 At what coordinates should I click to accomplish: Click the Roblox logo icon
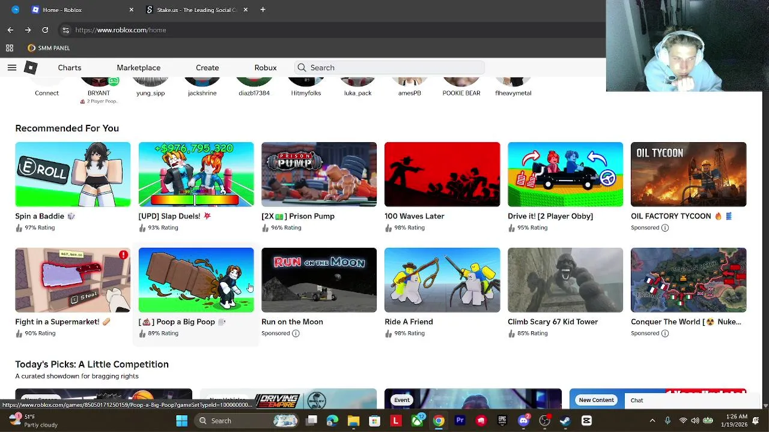(x=31, y=68)
